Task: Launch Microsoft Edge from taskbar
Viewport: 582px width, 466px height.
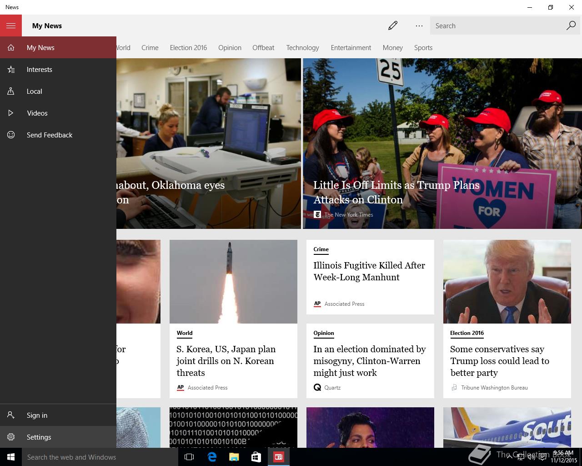Action: point(212,457)
